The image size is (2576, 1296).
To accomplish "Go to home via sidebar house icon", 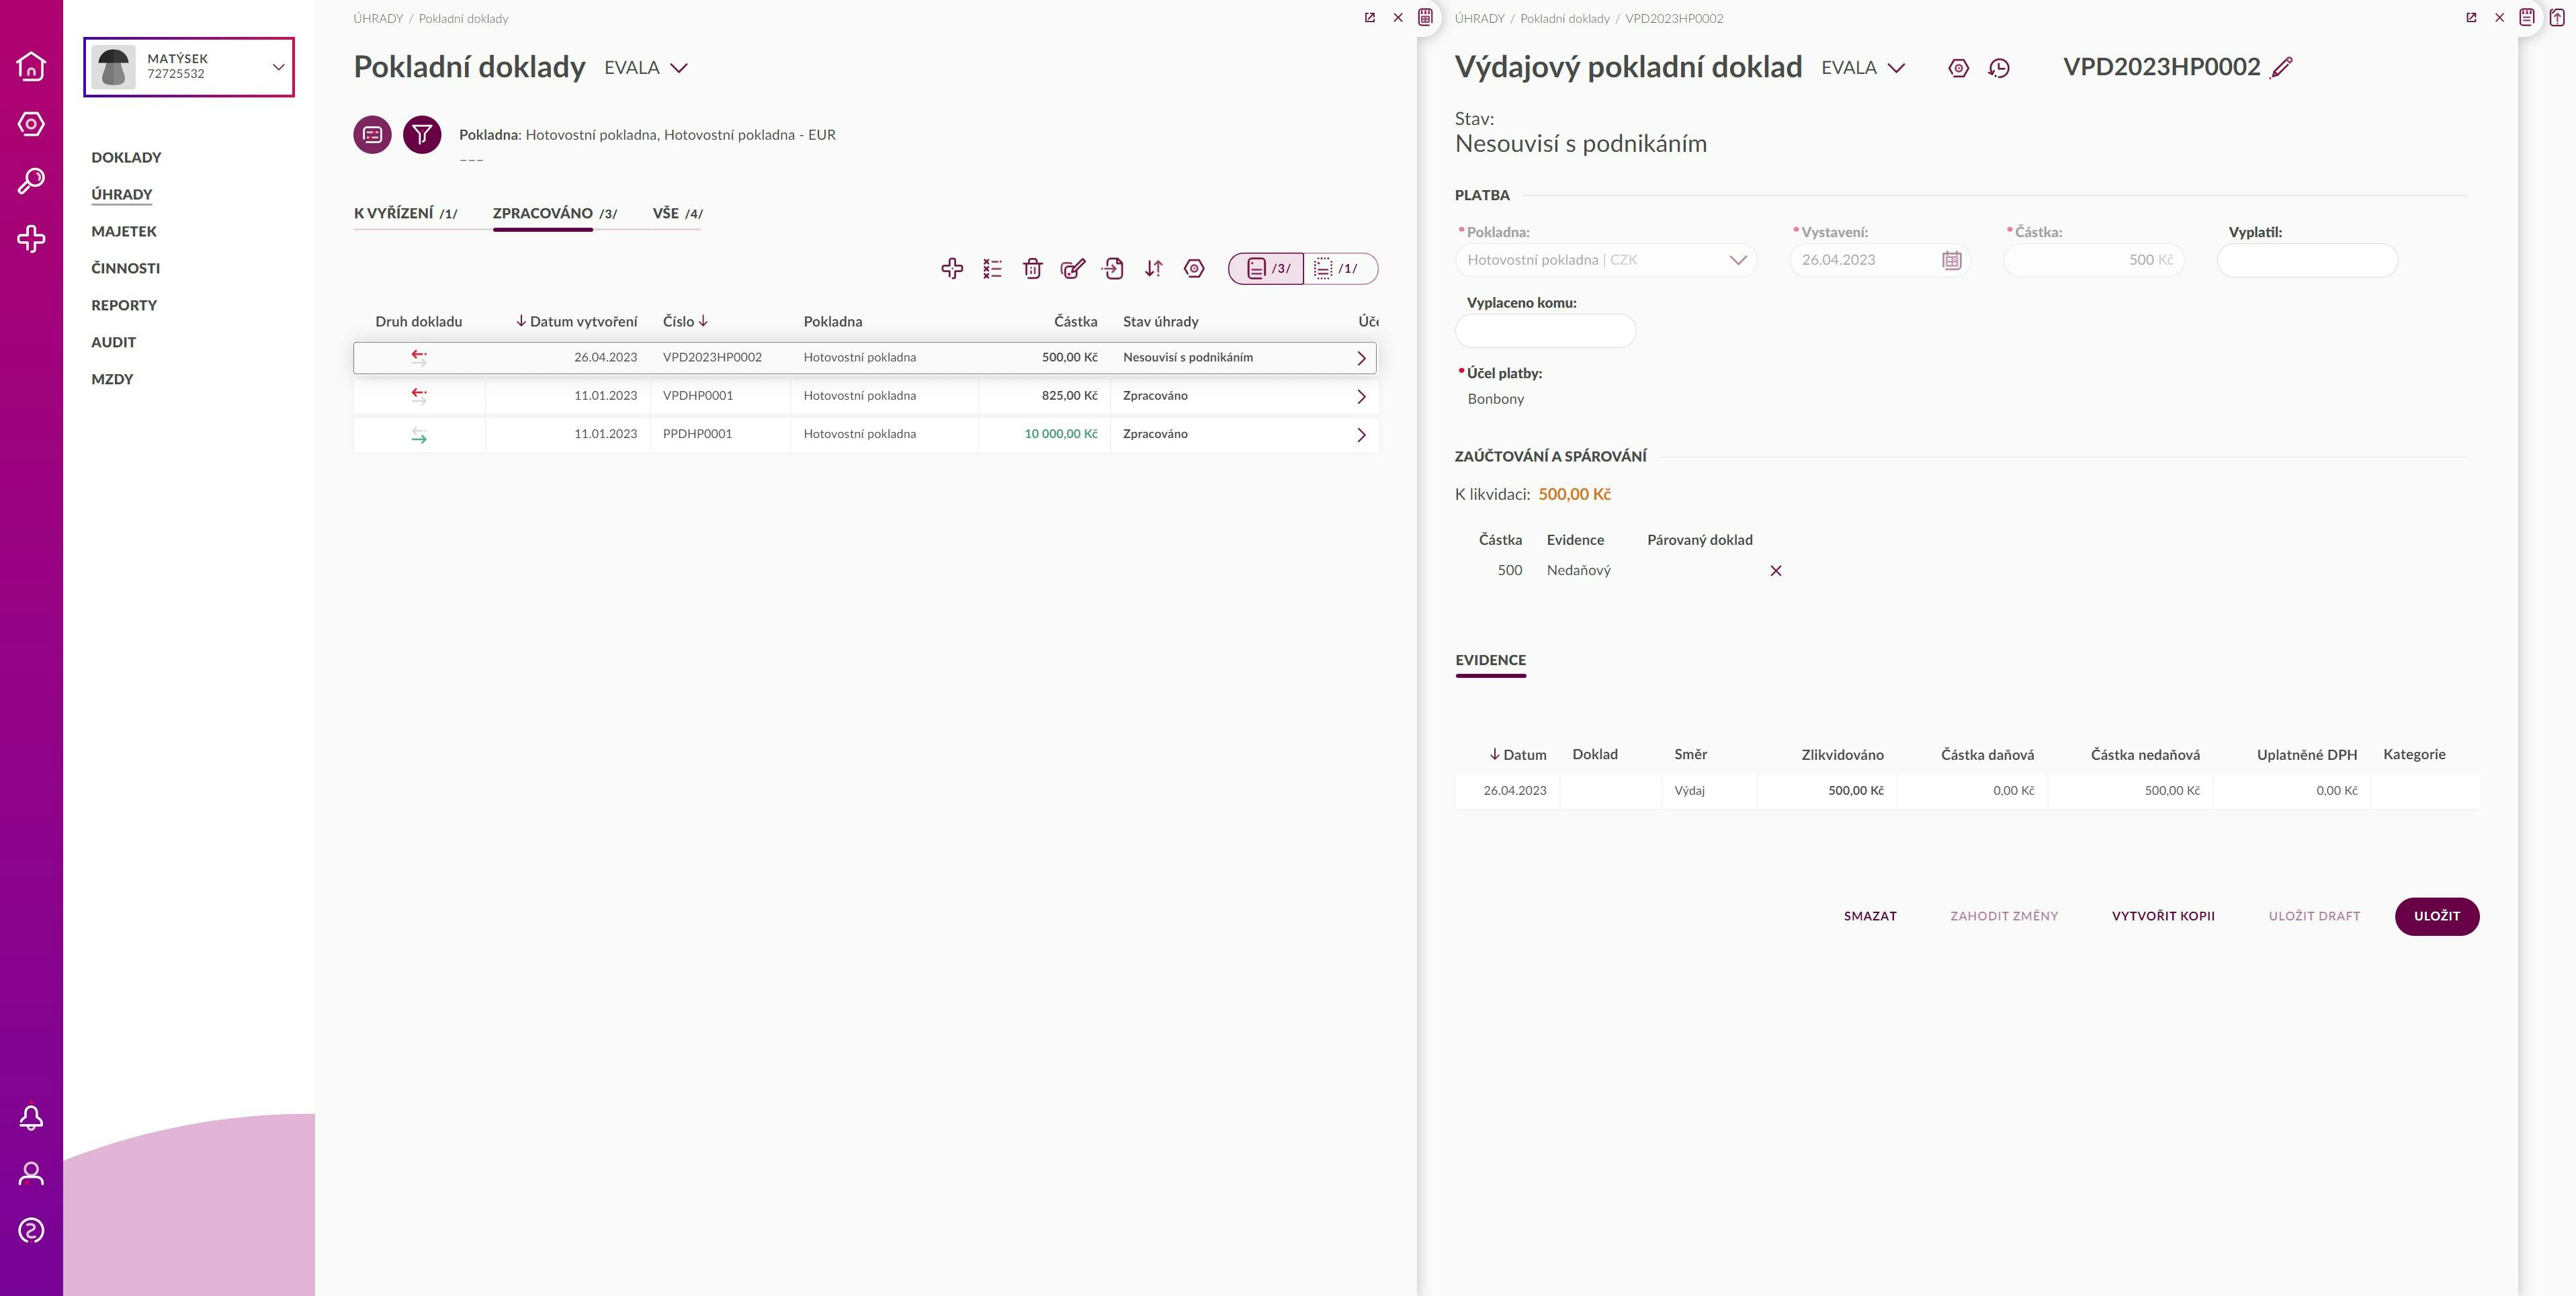I will (31, 66).
